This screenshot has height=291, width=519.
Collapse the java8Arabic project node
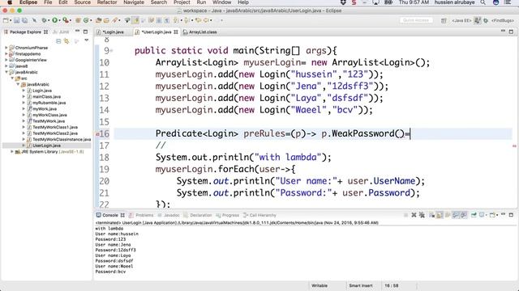(x=6, y=72)
